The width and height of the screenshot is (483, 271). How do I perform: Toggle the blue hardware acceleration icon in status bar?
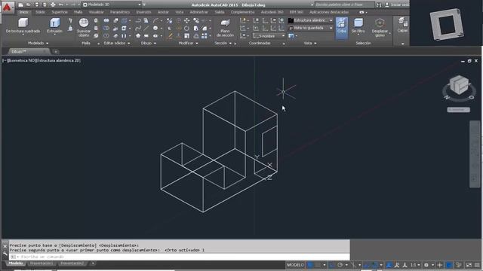449,265
